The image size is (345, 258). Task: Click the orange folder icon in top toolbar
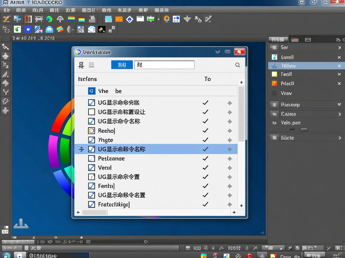tap(119, 19)
